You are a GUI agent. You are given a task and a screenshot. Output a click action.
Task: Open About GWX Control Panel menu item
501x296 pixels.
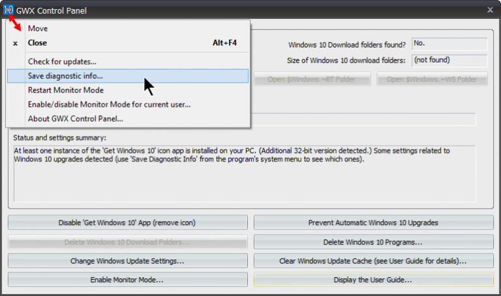[128, 119]
